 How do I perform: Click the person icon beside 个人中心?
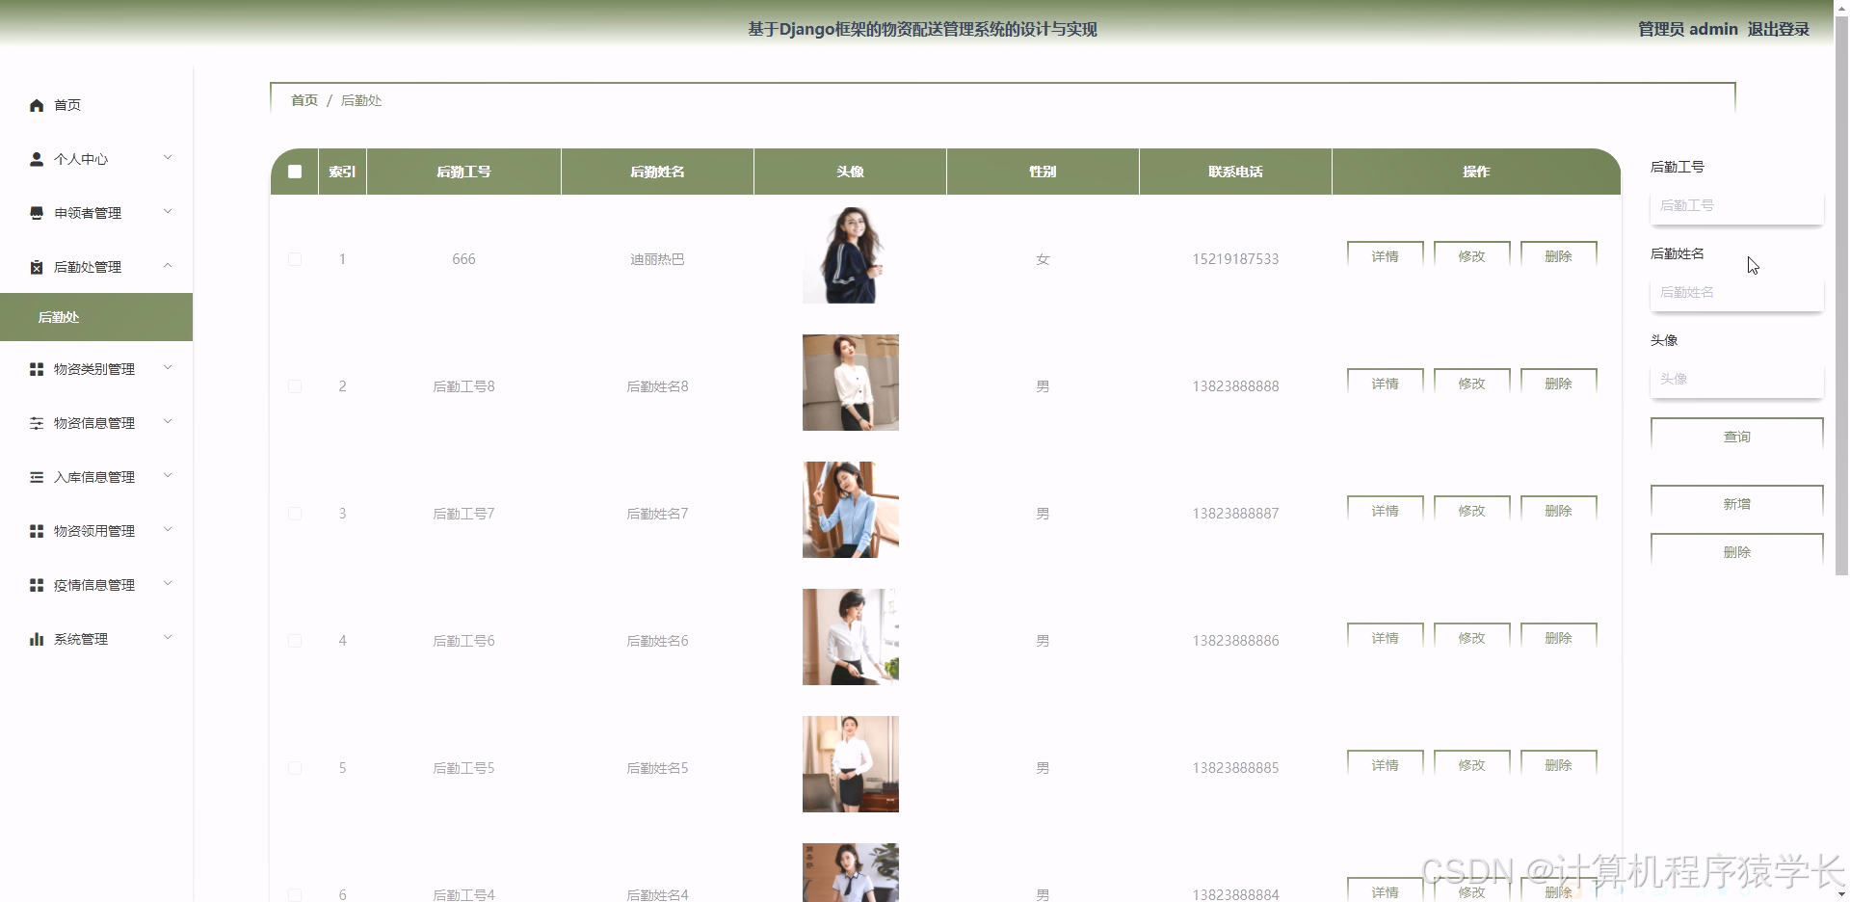[x=37, y=159]
